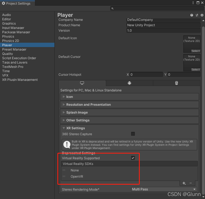This screenshot has width=205, height=199.
Task: Grab the None SDK reorder handle
Action: (64, 170)
